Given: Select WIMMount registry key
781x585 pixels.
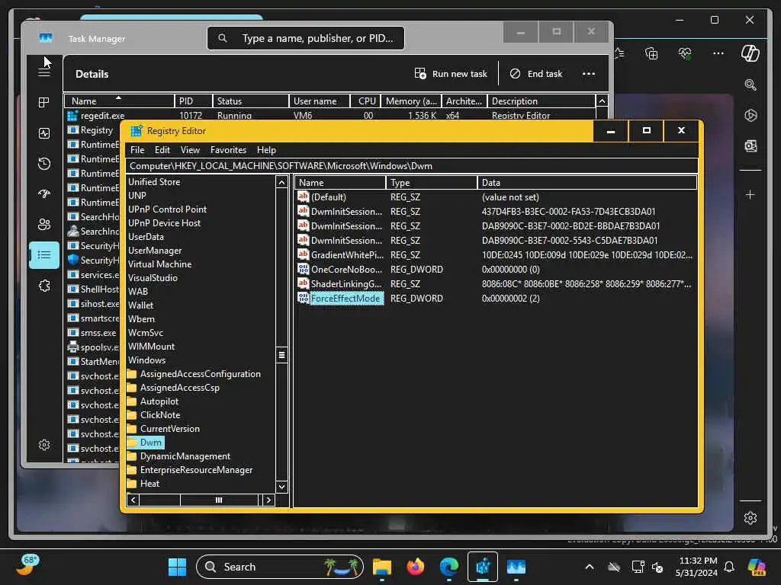Looking at the screenshot, I should (x=151, y=347).
